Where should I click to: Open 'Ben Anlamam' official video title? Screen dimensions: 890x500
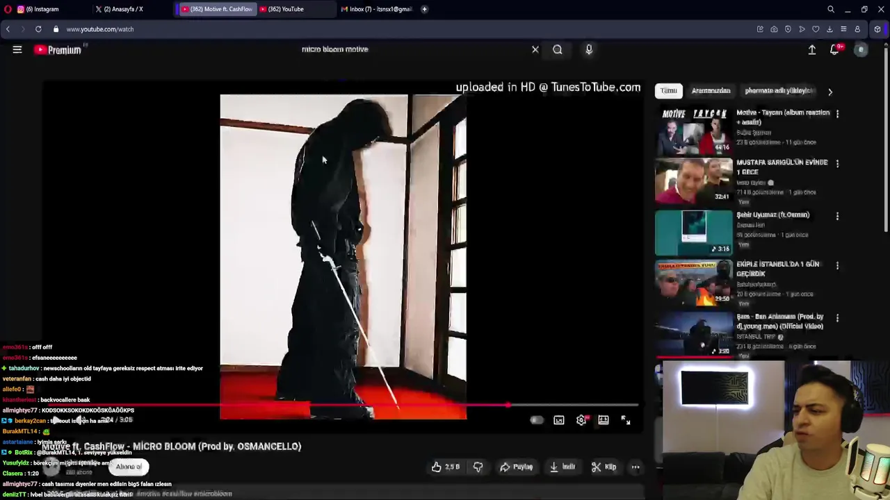click(779, 322)
